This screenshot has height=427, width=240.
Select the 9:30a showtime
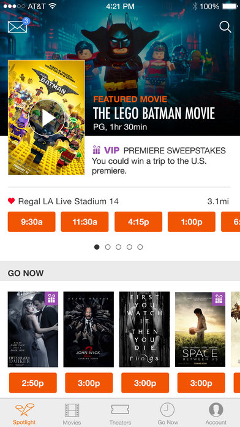point(31,221)
